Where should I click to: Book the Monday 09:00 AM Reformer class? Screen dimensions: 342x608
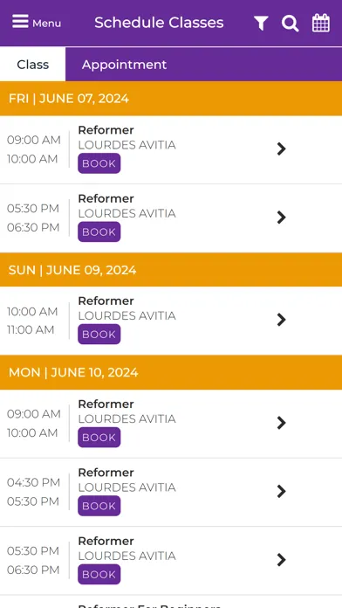[99, 438]
